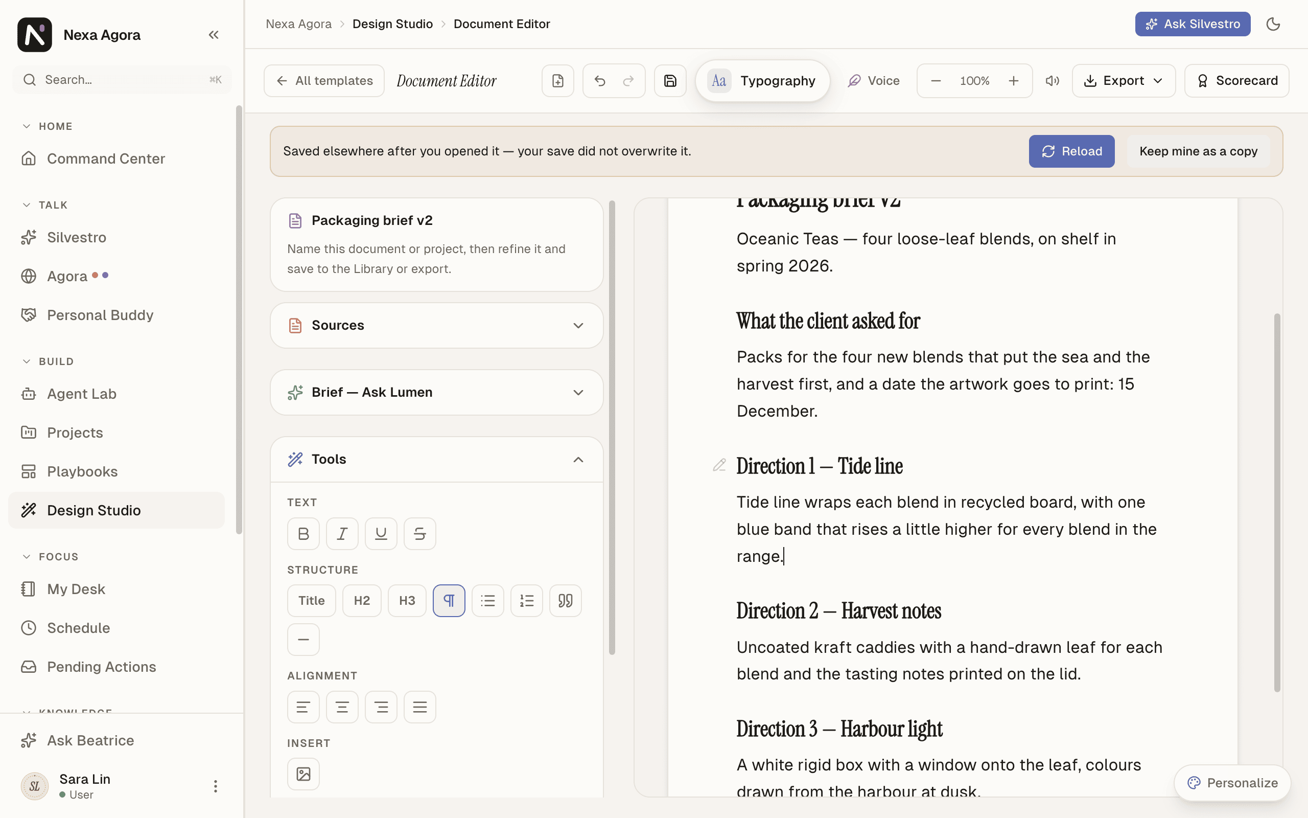Redo the last edit

click(x=627, y=81)
